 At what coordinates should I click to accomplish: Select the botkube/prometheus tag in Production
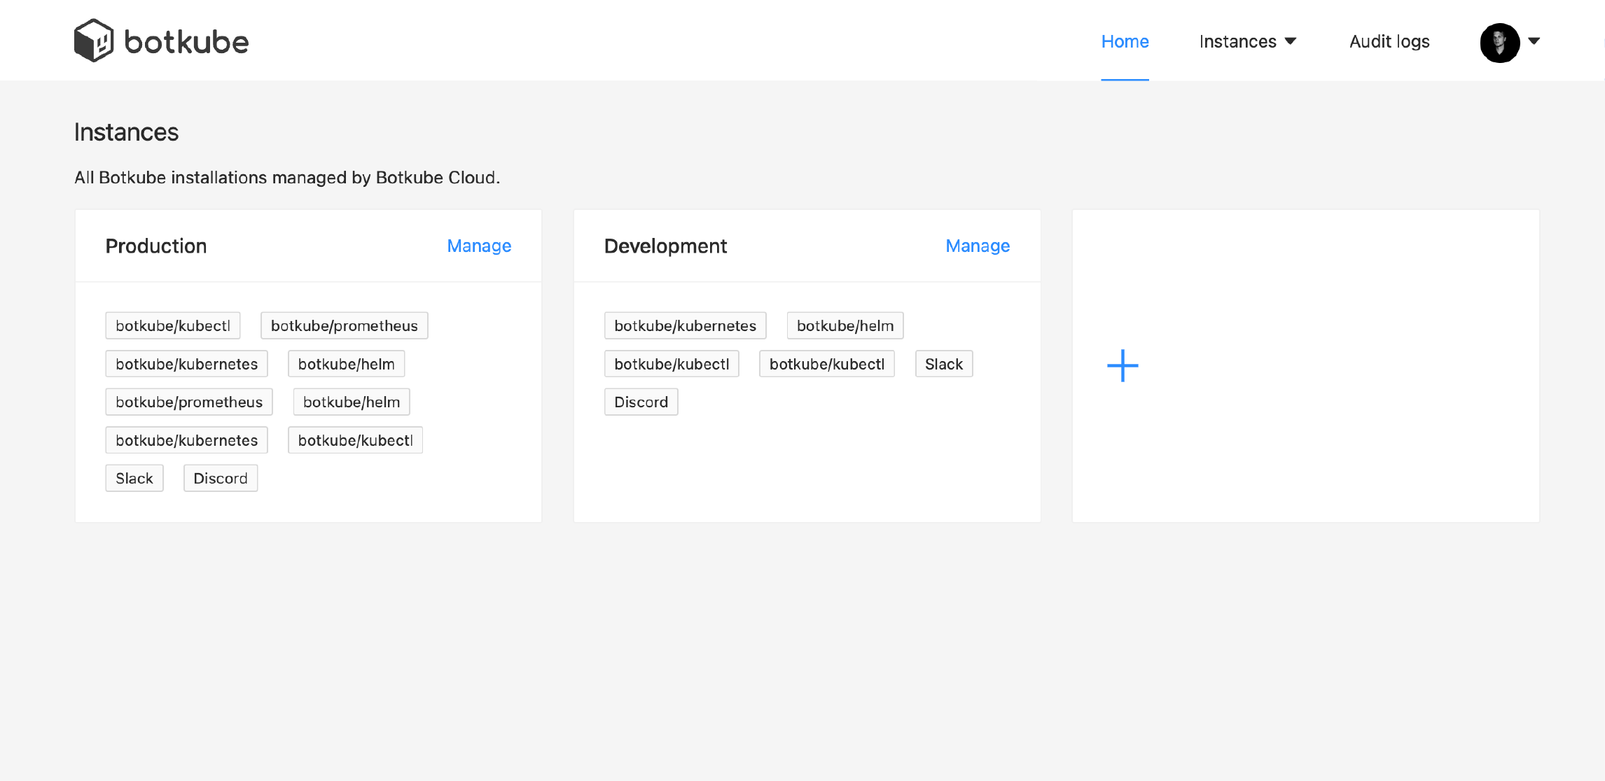click(x=344, y=325)
